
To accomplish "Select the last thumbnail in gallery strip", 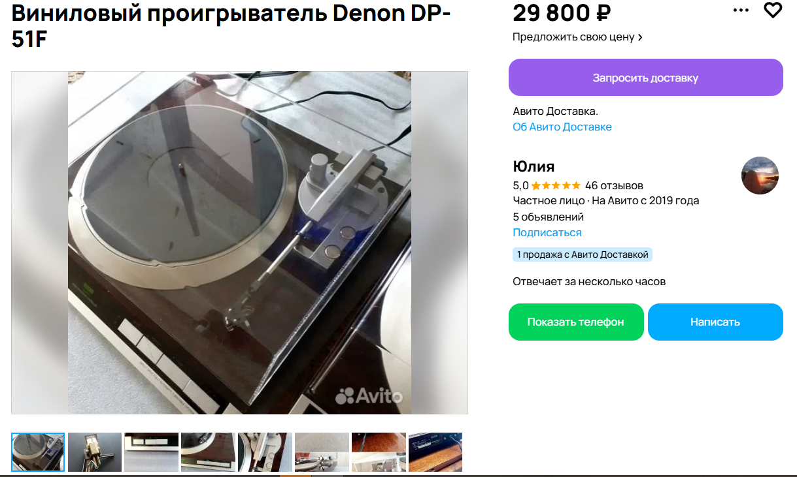I will tap(435, 452).
